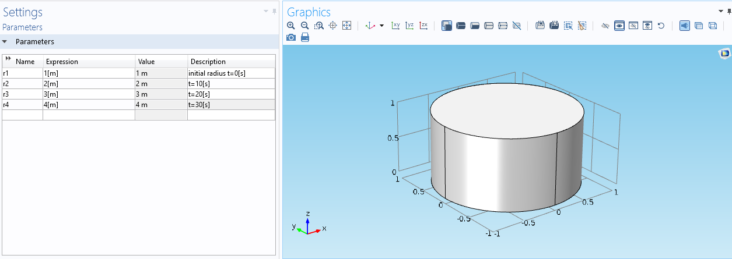This screenshot has width=732, height=259.
Task: Click the Zoom Extents icon
Action: click(346, 26)
